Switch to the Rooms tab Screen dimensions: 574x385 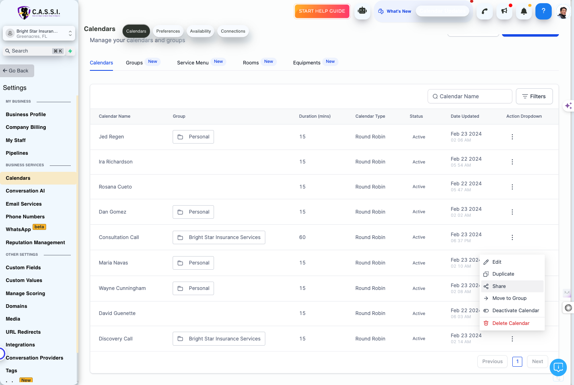click(251, 63)
